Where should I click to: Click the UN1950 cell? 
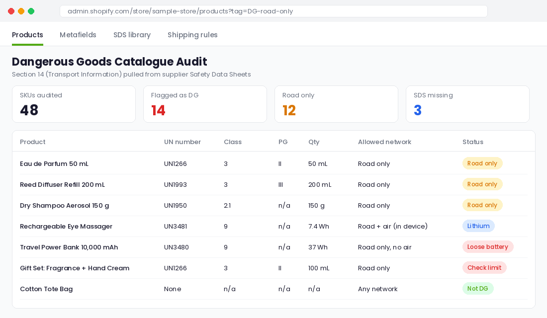click(176, 205)
